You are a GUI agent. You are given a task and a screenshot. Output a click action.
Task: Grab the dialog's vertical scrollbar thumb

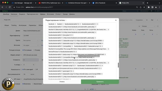coord(118,65)
